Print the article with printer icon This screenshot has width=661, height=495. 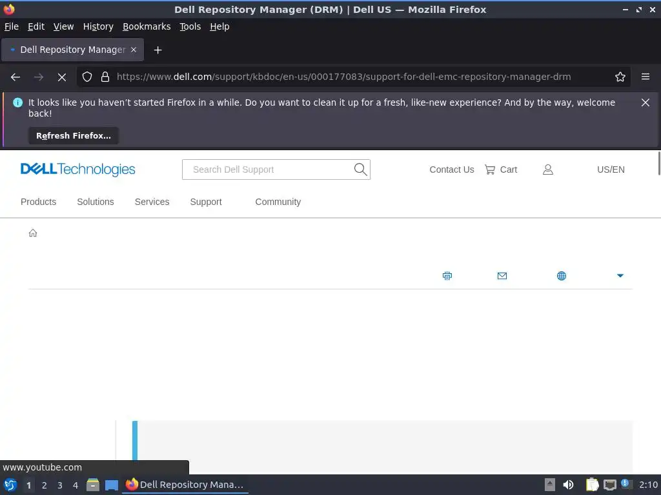point(447,276)
